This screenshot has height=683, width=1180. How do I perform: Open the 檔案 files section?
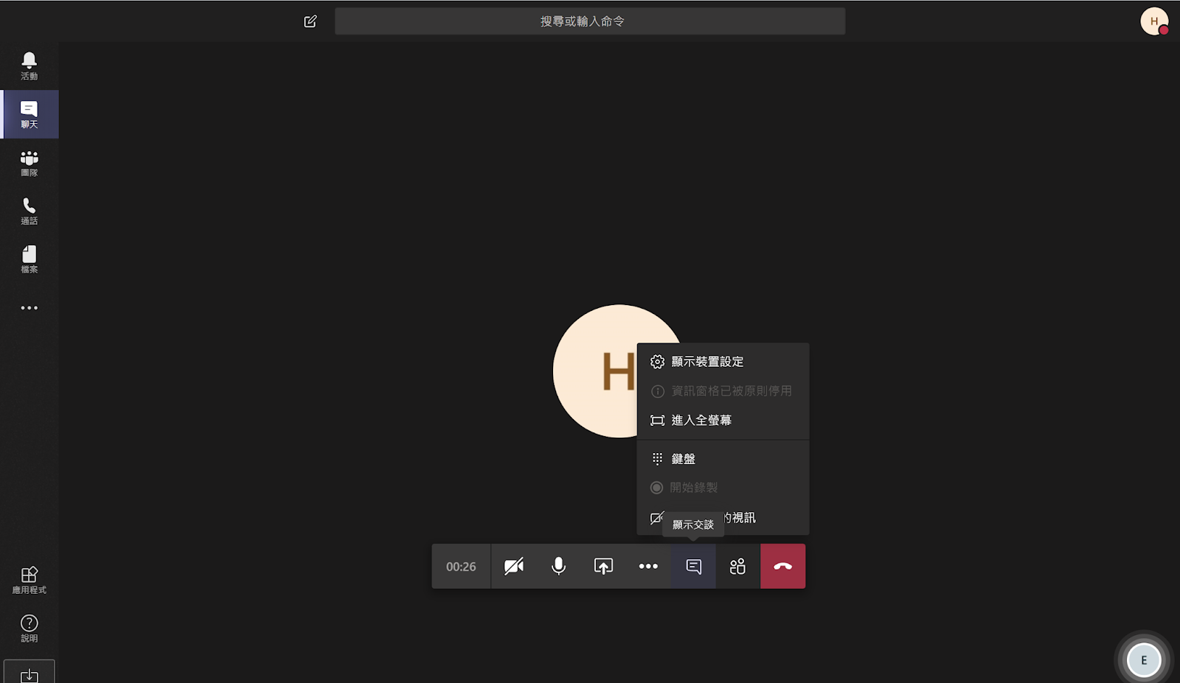click(29, 259)
